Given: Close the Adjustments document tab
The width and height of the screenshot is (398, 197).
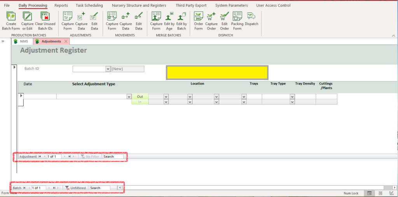Looking at the screenshot, I should (66, 41).
